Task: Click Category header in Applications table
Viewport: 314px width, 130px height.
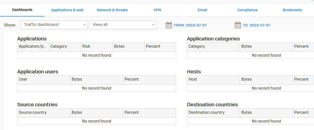Action: (59, 46)
